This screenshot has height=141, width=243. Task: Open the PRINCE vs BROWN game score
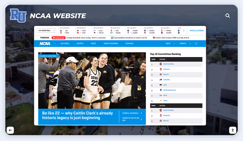[x=168, y=31]
